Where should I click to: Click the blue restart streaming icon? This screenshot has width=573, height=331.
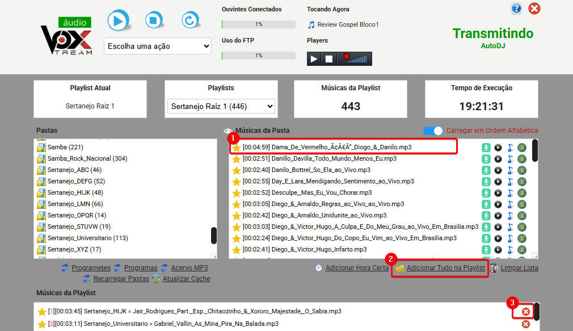click(x=189, y=21)
